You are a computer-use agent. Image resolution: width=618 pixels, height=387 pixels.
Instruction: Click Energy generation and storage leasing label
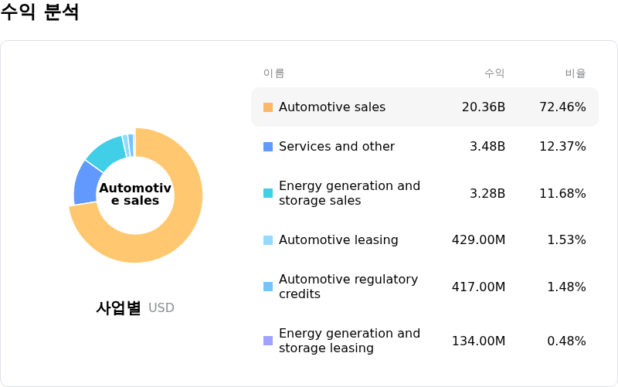[x=349, y=341]
